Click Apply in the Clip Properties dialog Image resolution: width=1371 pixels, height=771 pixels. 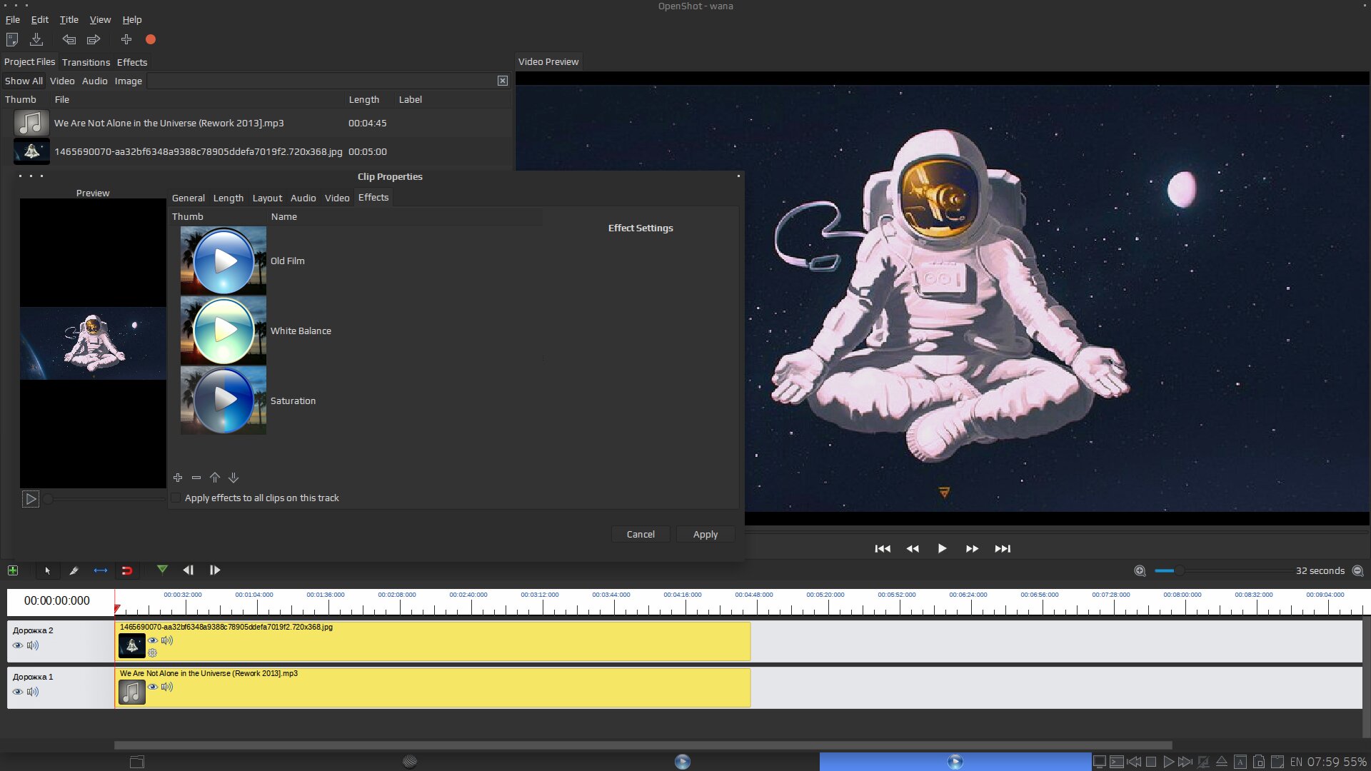click(x=705, y=533)
